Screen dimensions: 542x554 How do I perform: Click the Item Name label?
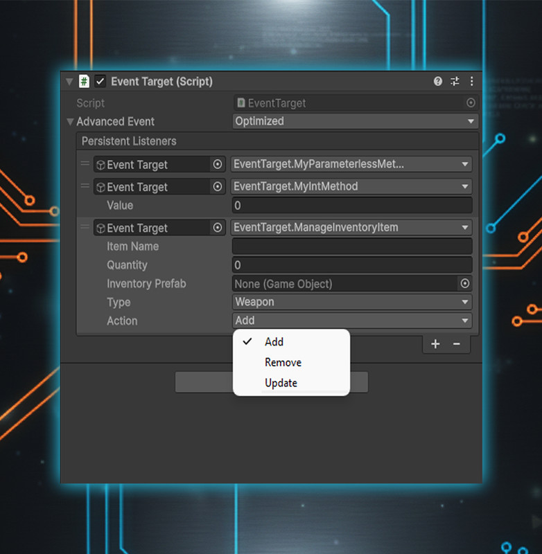tap(132, 247)
